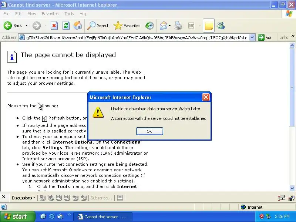Open the File menu

tap(6, 14)
